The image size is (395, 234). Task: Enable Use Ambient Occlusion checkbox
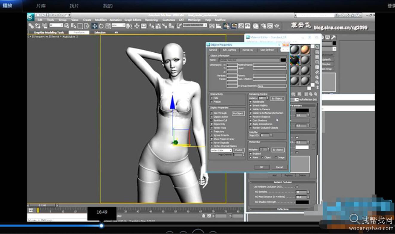coord(297,187)
